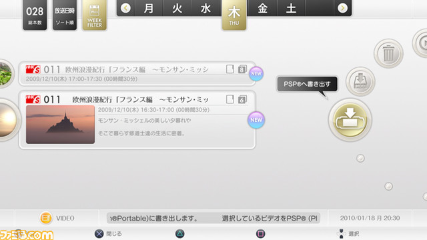Image resolution: width=427 pixels, height=240 pixels.
Task: Open the WEEK FILTER calendar button
Action: pos(95,15)
